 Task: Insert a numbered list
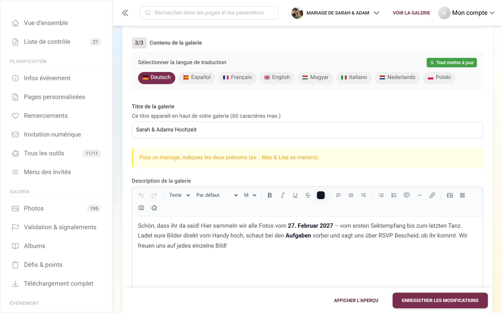(x=394, y=195)
